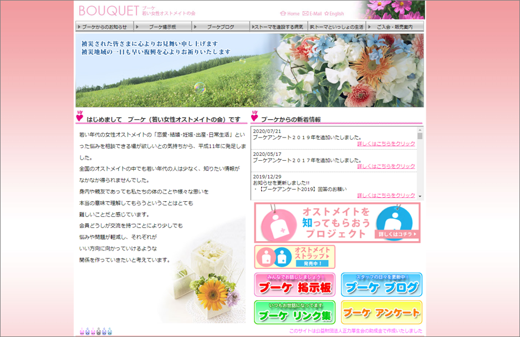Click the pink ブーケ掲示板 button
520x337 pixels.
click(x=295, y=285)
